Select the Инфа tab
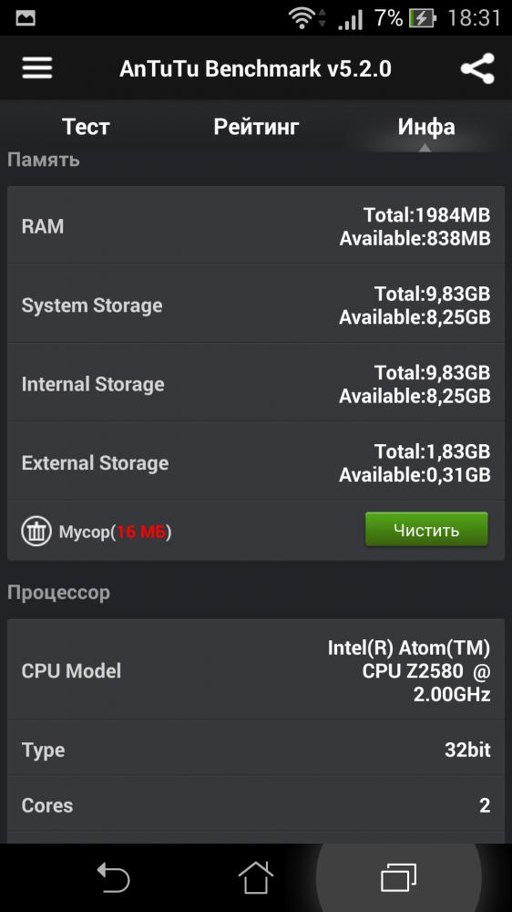512x912 pixels. pyautogui.click(x=426, y=126)
